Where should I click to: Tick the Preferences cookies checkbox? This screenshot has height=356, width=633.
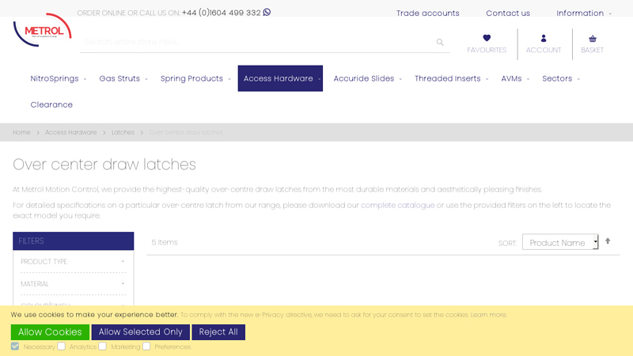coord(146,347)
